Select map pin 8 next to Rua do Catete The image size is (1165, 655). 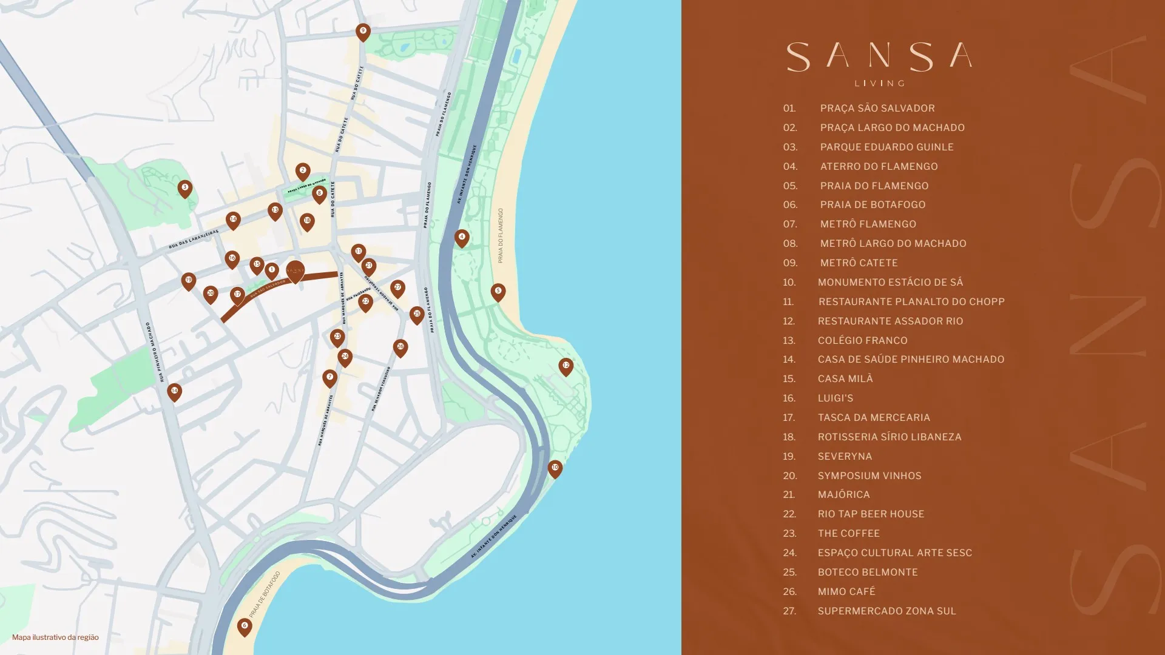tap(319, 195)
